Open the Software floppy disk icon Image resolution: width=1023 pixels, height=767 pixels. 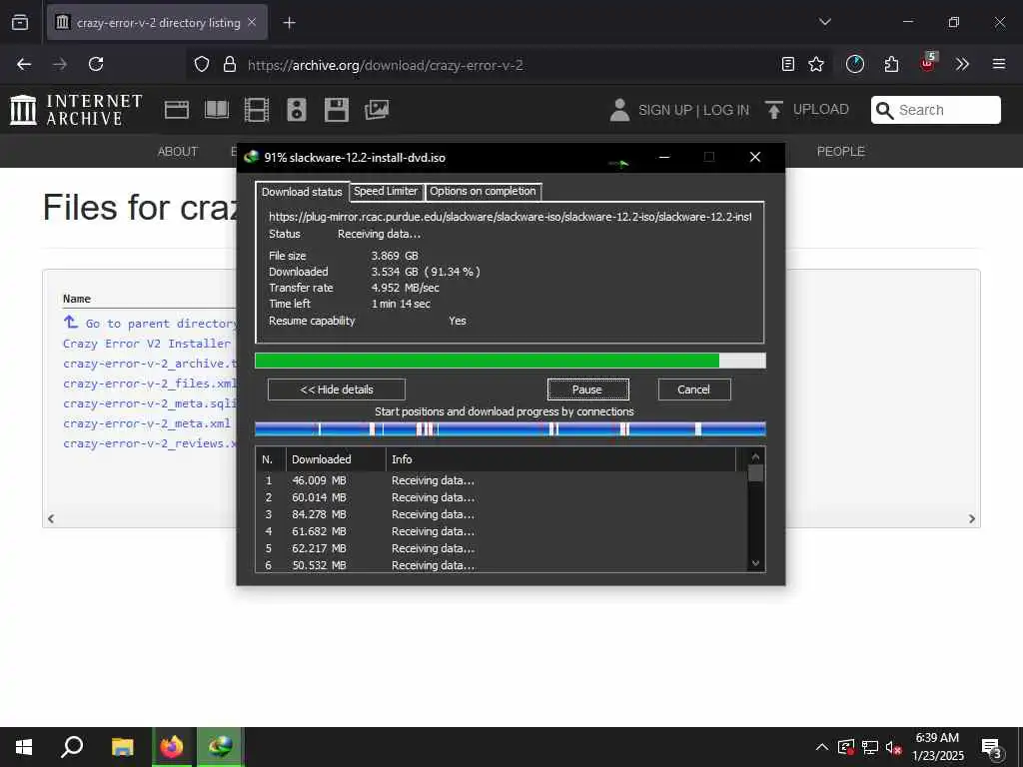(336, 110)
